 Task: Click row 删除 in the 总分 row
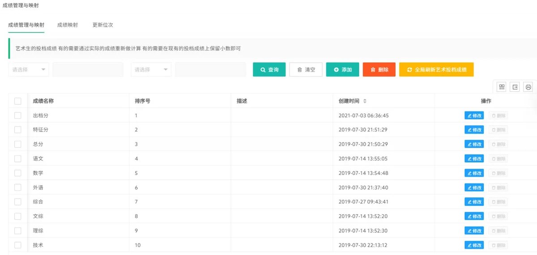click(x=499, y=144)
